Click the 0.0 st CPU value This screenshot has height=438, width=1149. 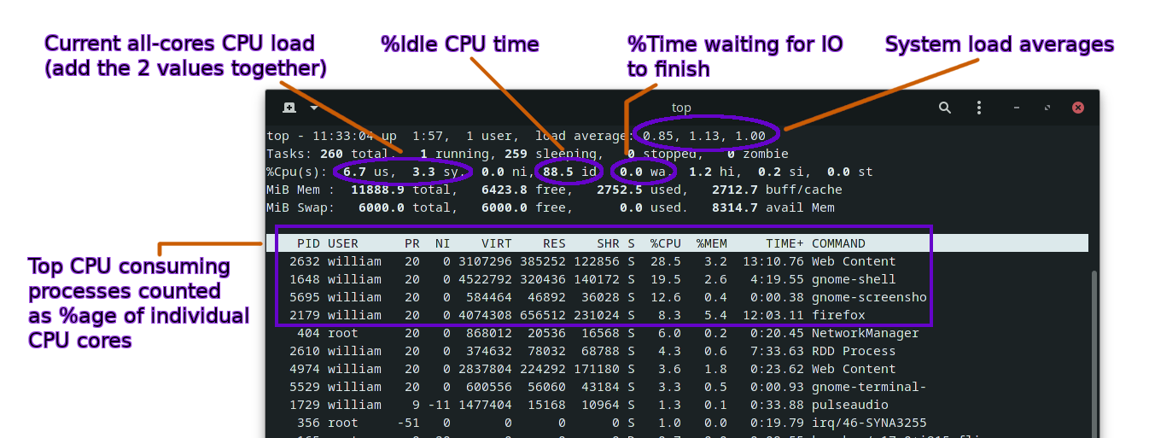pyautogui.click(x=850, y=172)
